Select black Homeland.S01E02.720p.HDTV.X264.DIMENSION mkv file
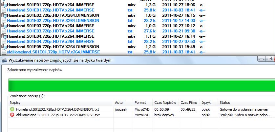 coord(53,15)
